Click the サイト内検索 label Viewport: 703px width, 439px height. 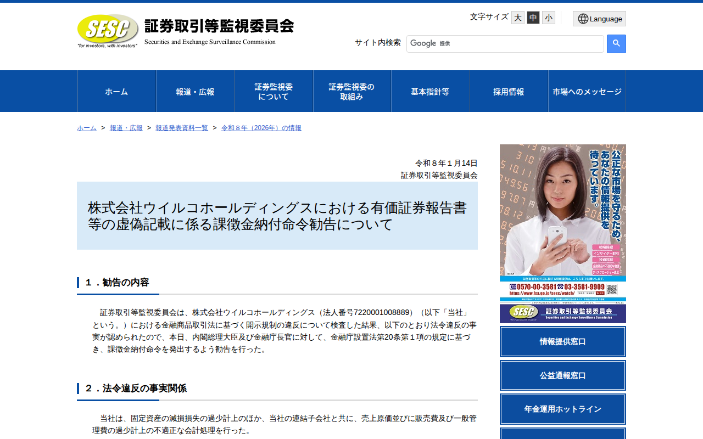point(378,42)
